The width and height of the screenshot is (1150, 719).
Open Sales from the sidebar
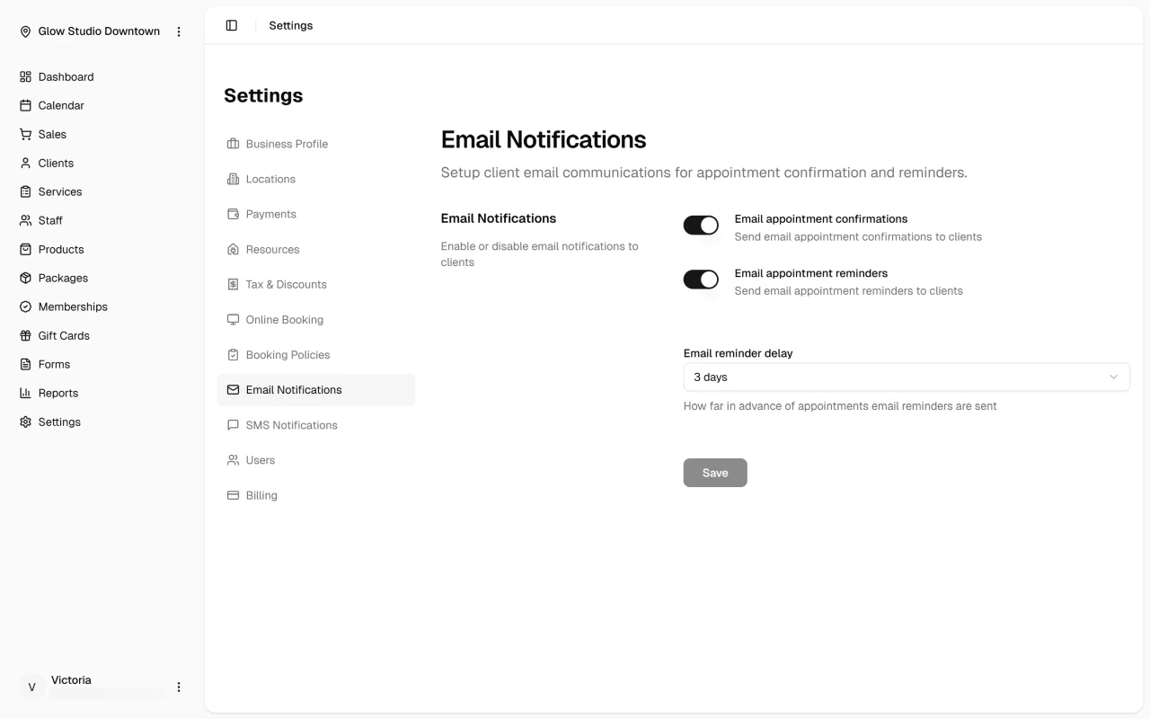tap(102, 134)
